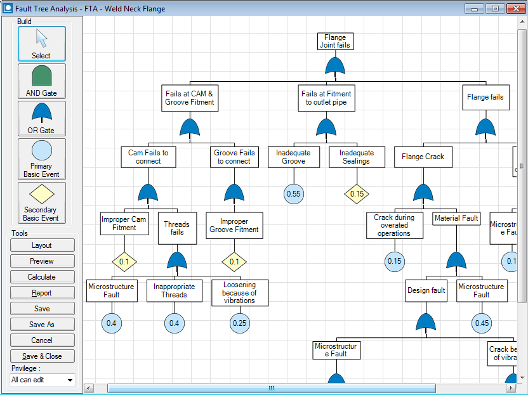Click the 0.15 diamond under Inadequate Sealings
Viewport: 528px width, 395px height.
tap(357, 193)
